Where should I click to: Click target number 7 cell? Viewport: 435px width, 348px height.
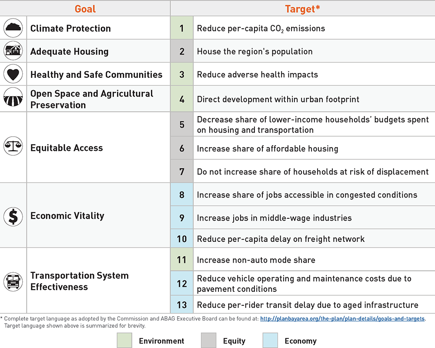182,171
